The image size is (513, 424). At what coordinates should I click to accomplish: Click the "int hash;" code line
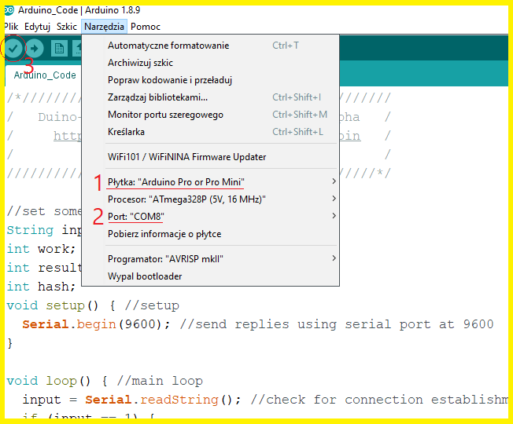[41, 287]
